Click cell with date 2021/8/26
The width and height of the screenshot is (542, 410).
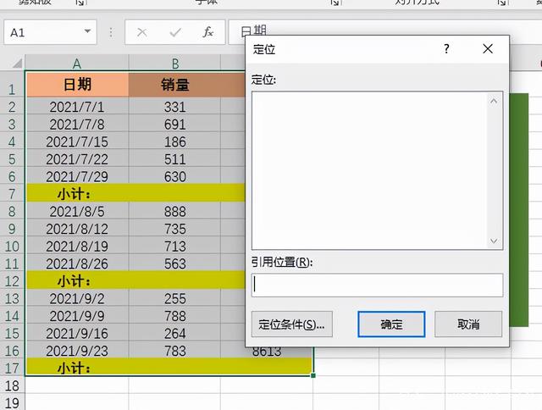coord(77,263)
